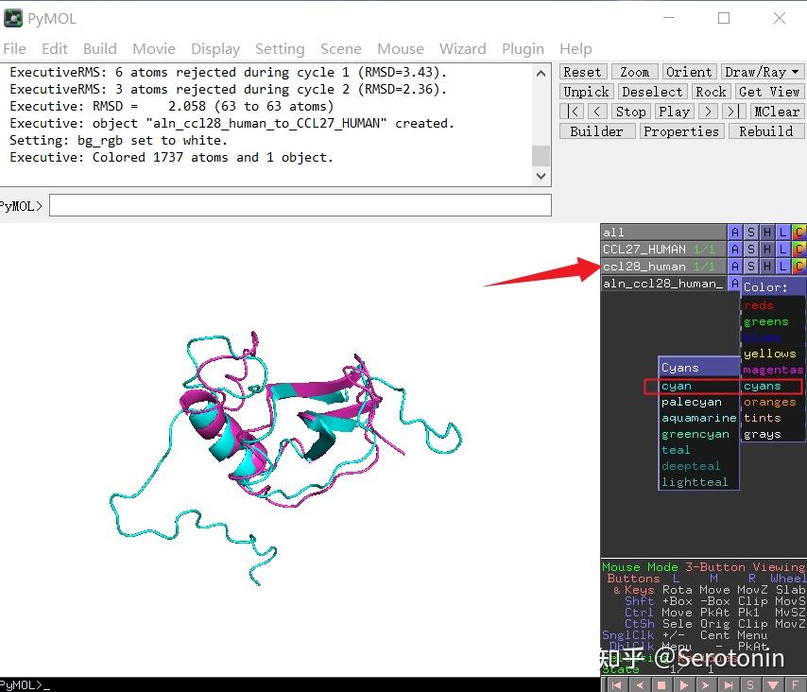Open the H hide menu for all
Viewport: 807px width, 692px height.
pyautogui.click(x=767, y=233)
